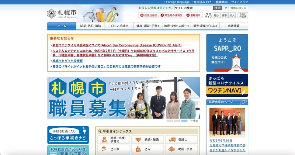Screen dimensions: 295x155
Task: Open 救急当番医 emergency doctor button
Action: point(149,15)
